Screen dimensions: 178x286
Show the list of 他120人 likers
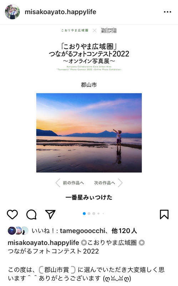tap(124, 231)
